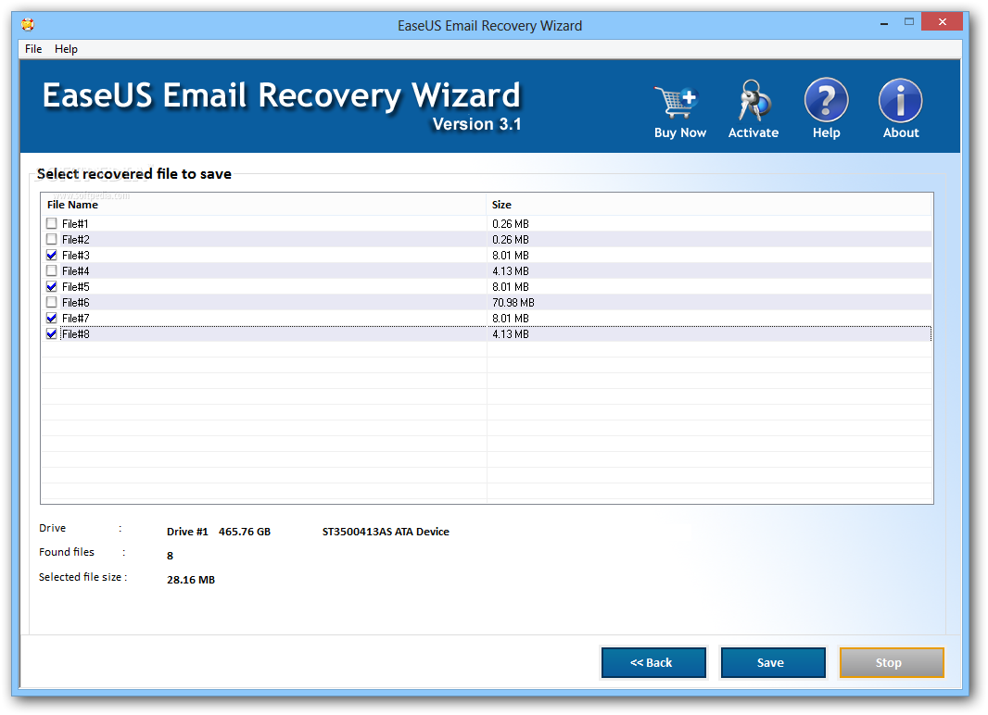Click the Activate keys icon
This screenshot has height=715, width=988.
coord(754,101)
